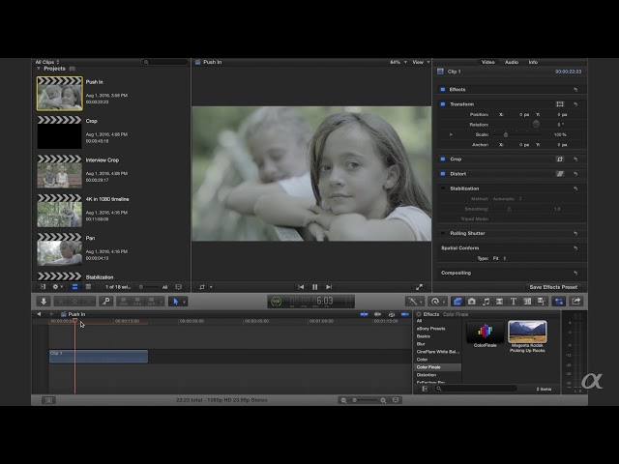Open the Stabilization Method dropdown
This screenshot has height=464, width=619.
(x=507, y=199)
